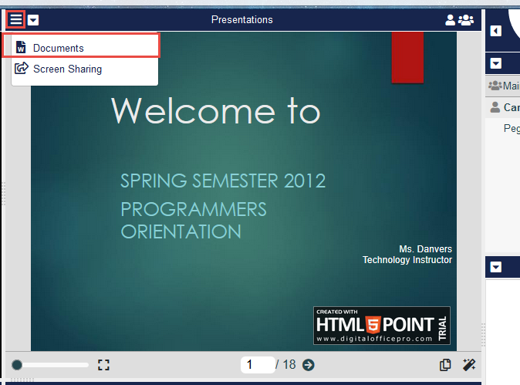Click the single user icon in header
Viewport: 520px width, 385px height.
(451, 20)
